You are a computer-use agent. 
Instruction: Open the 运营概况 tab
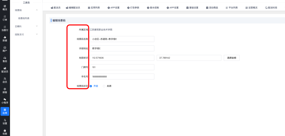coord(252,8)
